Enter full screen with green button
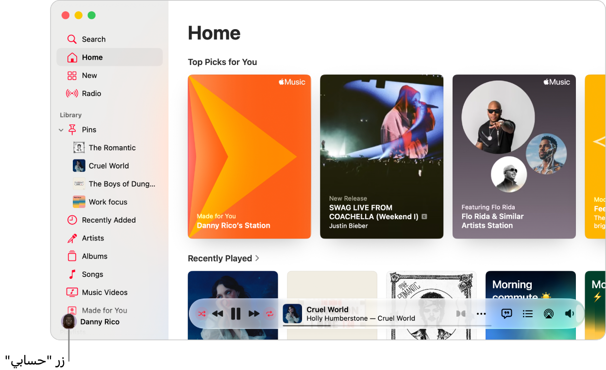 pyautogui.click(x=91, y=16)
